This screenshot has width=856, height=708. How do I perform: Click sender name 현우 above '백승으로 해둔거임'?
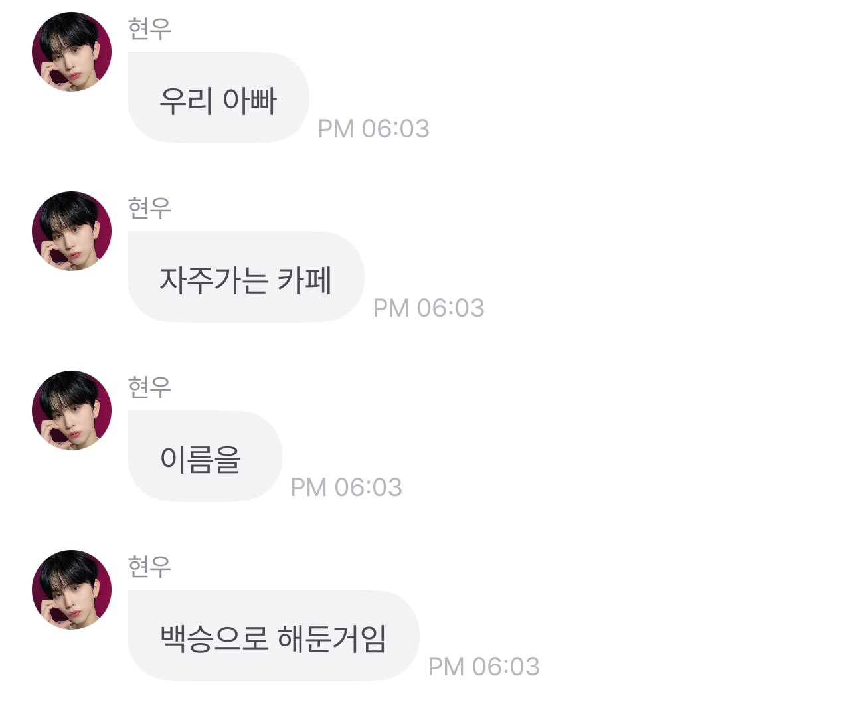point(149,567)
